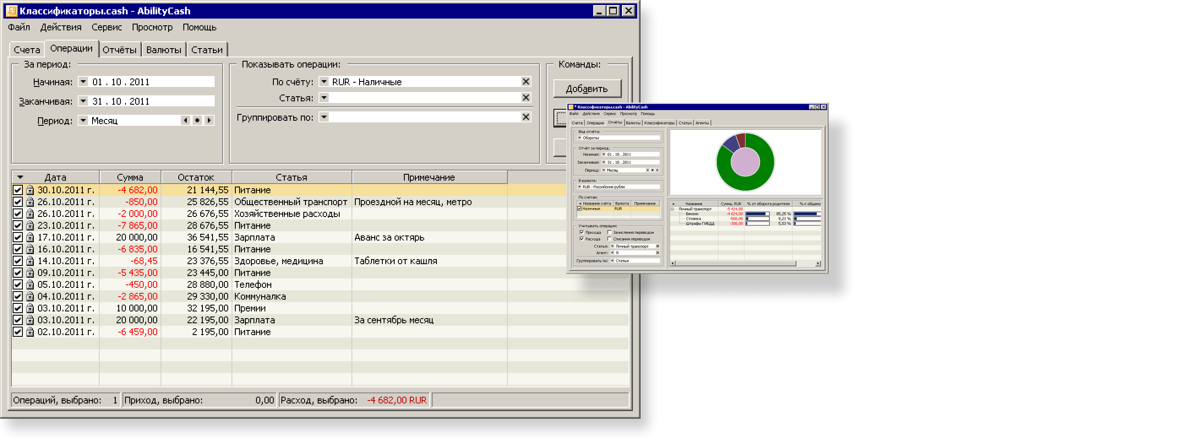The height and width of the screenshot is (441, 1183).
Task: Click the Добавить command button
Action: tap(587, 89)
